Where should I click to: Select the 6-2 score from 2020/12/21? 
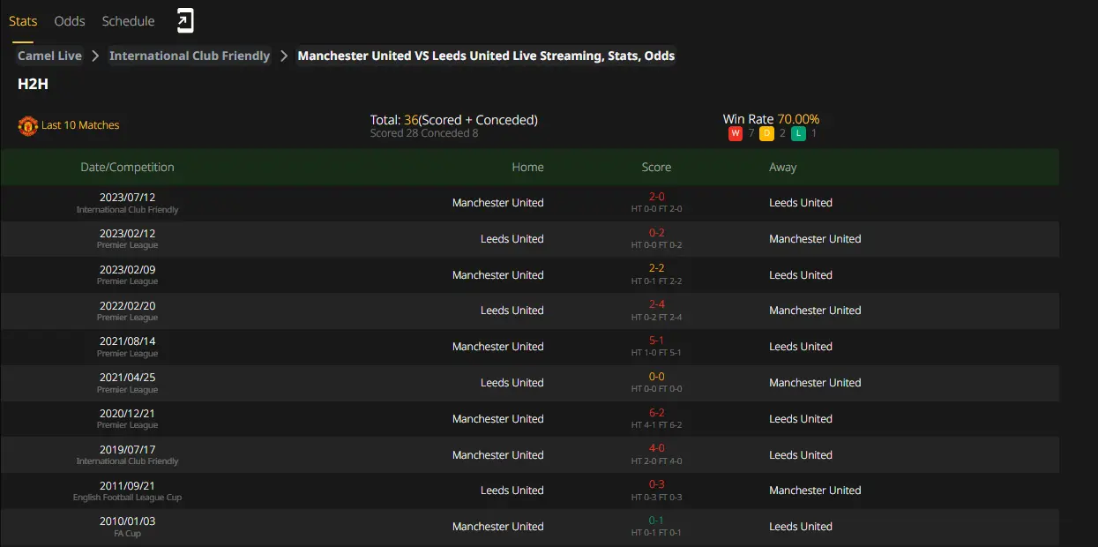tap(656, 413)
